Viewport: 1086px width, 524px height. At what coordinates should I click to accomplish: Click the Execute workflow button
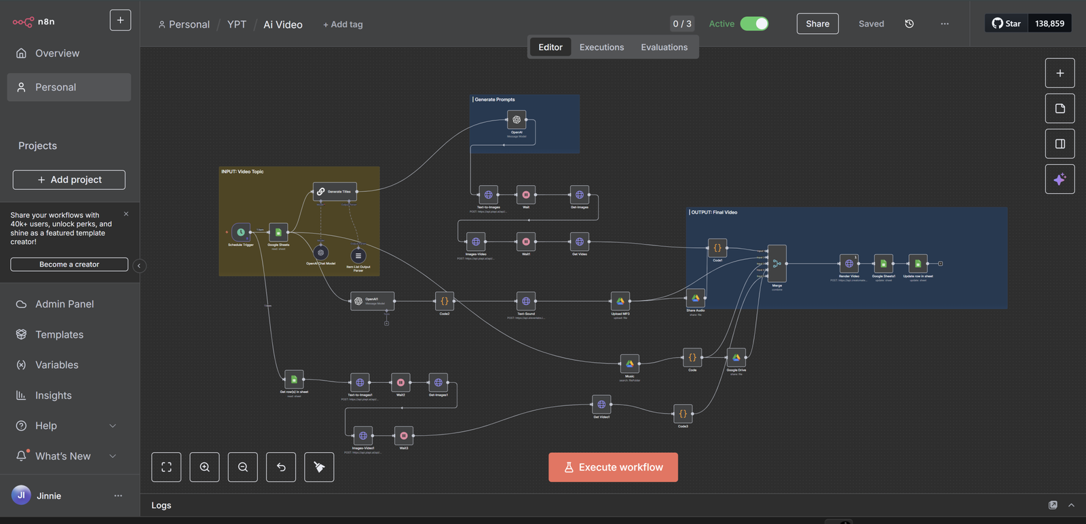(613, 467)
